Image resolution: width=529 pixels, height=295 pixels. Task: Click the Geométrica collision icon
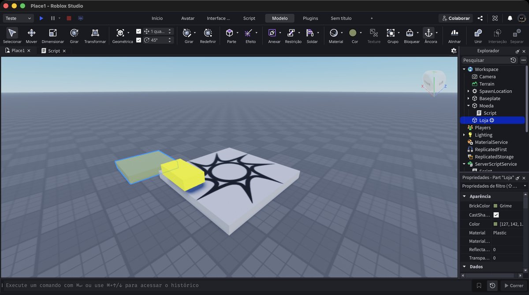(x=120, y=33)
